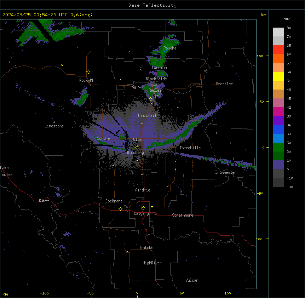Click the magenta 39 dBZ legend swatch

coord(278,111)
